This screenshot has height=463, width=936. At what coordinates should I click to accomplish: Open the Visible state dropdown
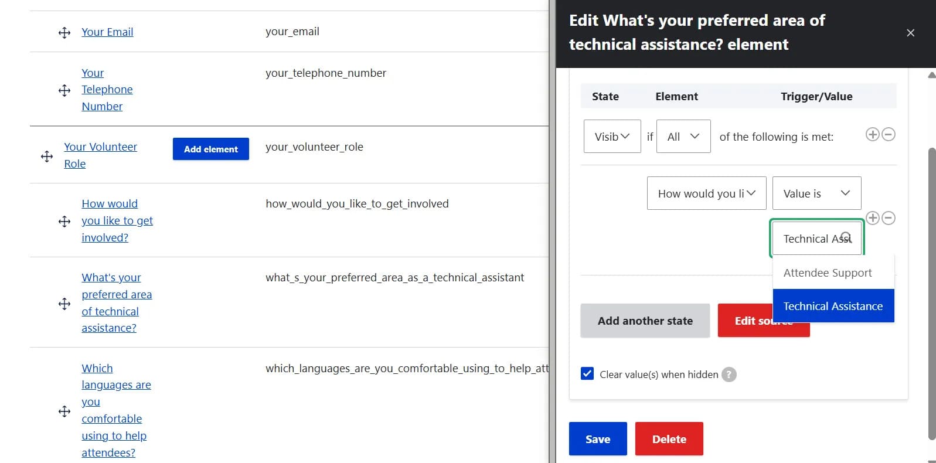[x=612, y=136]
